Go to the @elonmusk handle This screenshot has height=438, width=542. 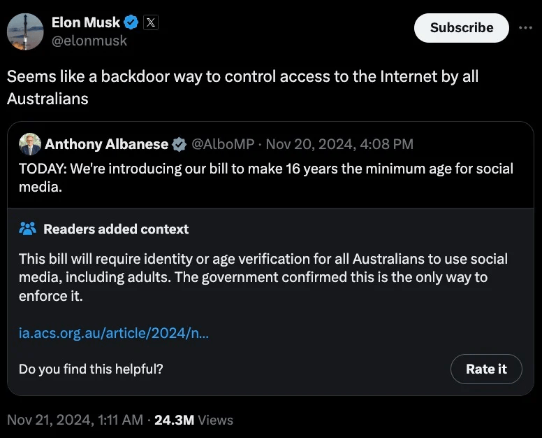point(89,41)
